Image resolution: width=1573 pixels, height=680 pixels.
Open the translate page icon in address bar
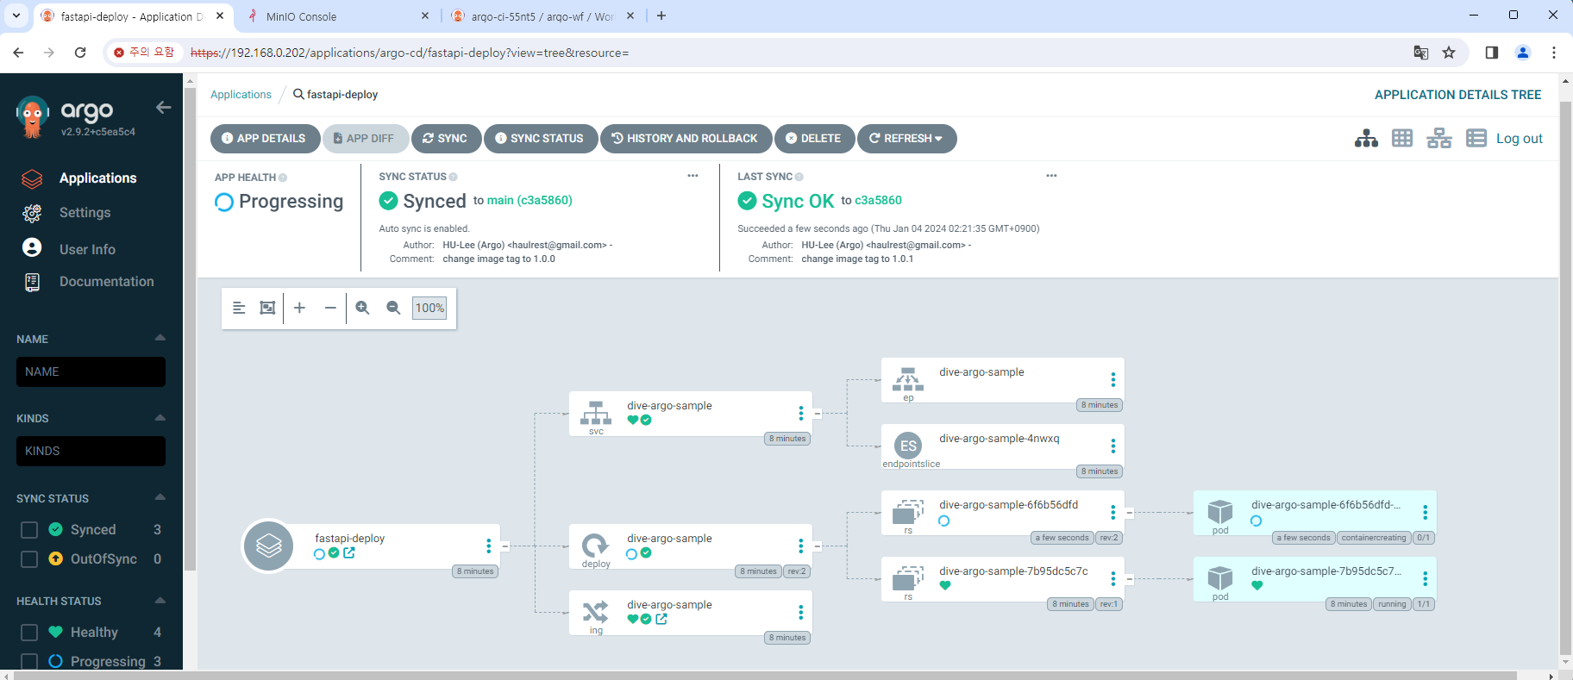[x=1421, y=53]
